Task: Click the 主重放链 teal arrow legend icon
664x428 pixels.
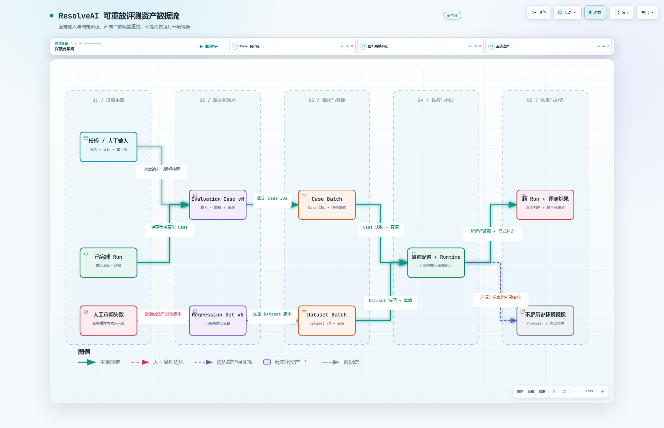Action: click(87, 362)
